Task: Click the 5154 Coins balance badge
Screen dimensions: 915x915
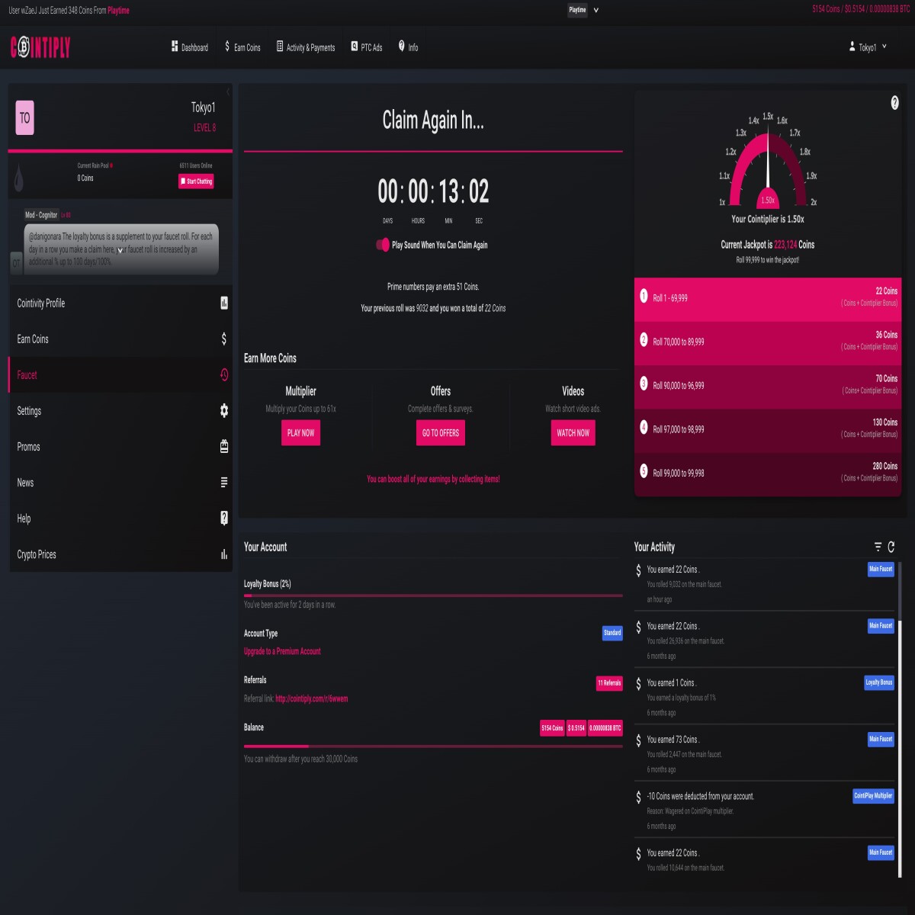Action: [552, 728]
